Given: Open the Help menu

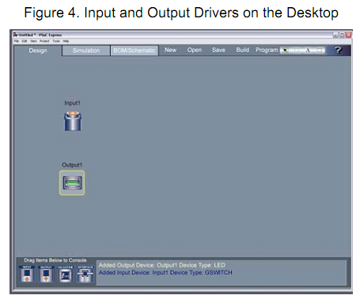Looking at the screenshot, I should 66,41.
